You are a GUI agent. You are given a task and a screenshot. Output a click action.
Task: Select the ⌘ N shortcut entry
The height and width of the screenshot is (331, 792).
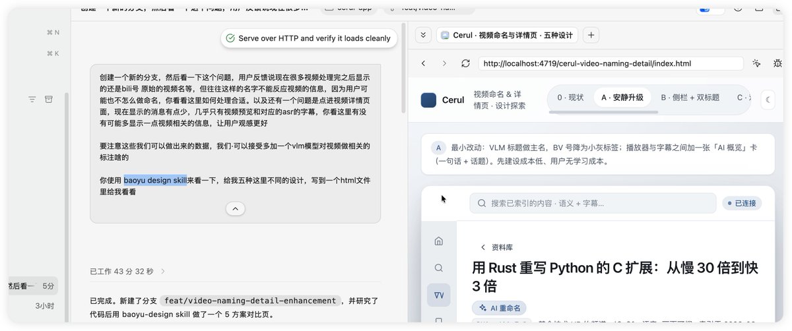coord(53,32)
